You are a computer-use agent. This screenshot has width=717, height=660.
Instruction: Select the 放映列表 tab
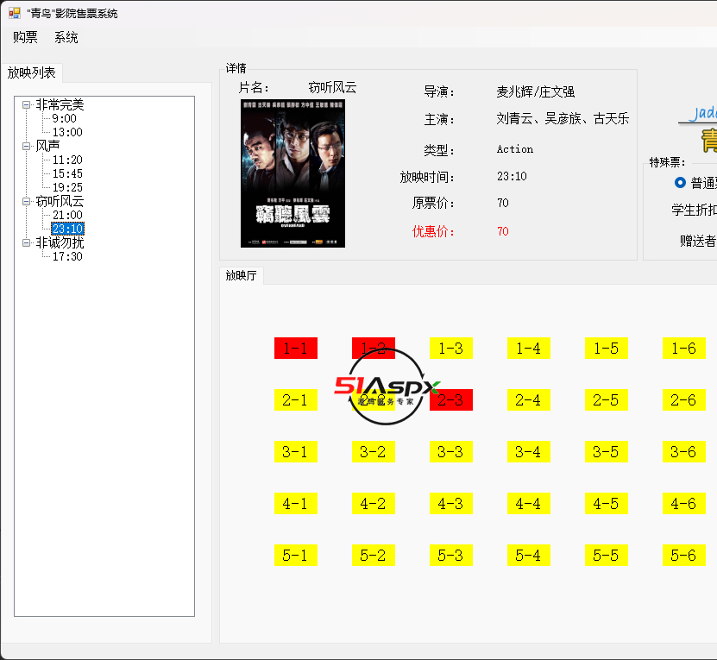[32, 72]
